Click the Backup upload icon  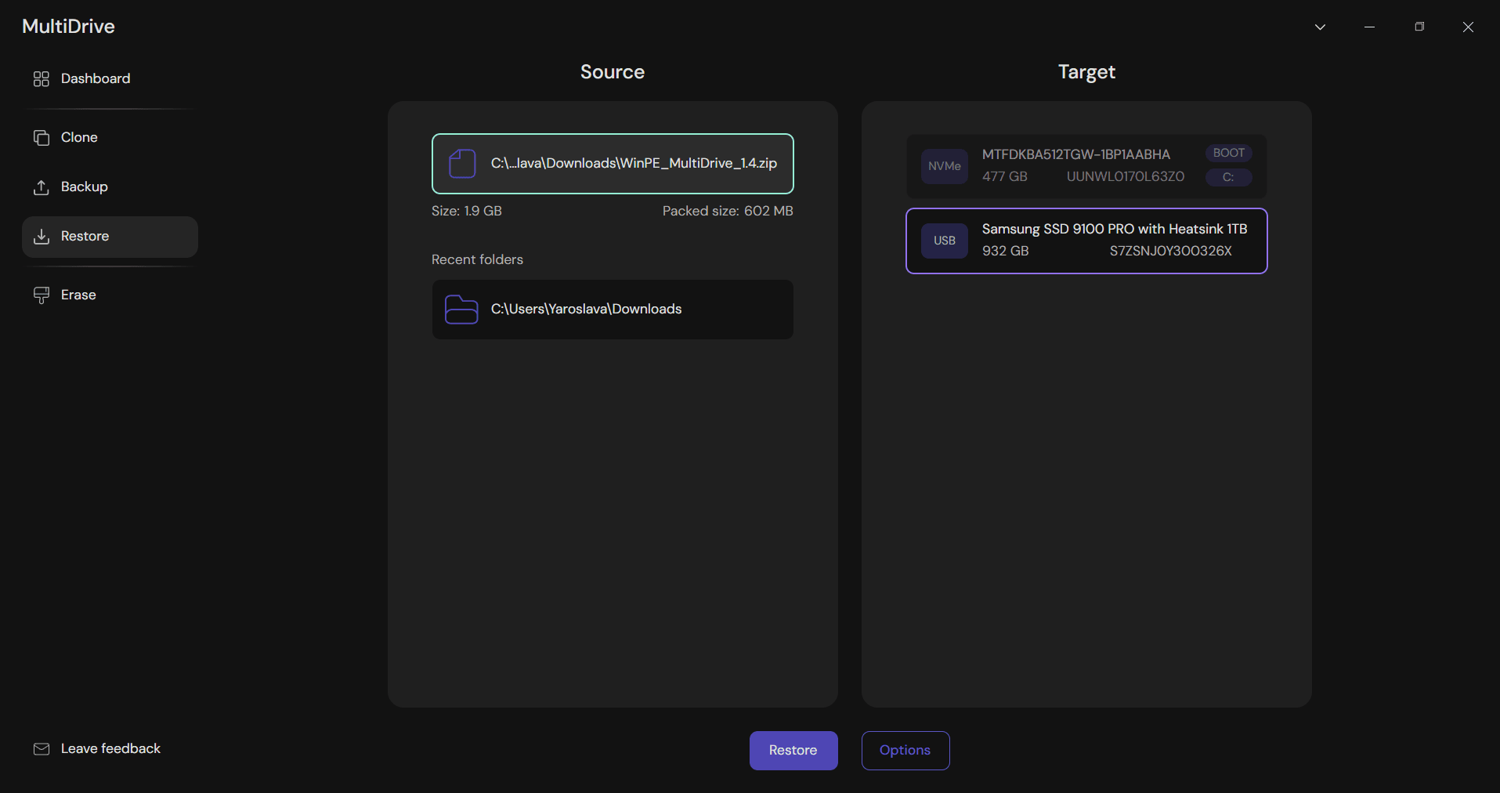[x=42, y=187]
